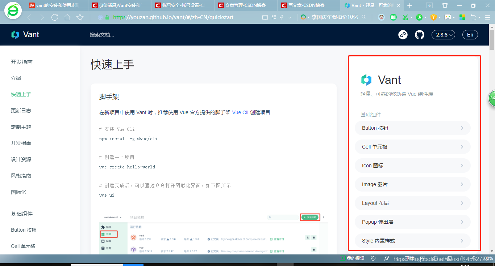The image size is (495, 266).
Task: Click the 360 browser logo
Action: click(x=13, y=10)
